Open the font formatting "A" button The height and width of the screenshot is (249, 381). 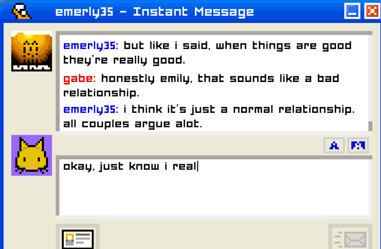point(334,146)
